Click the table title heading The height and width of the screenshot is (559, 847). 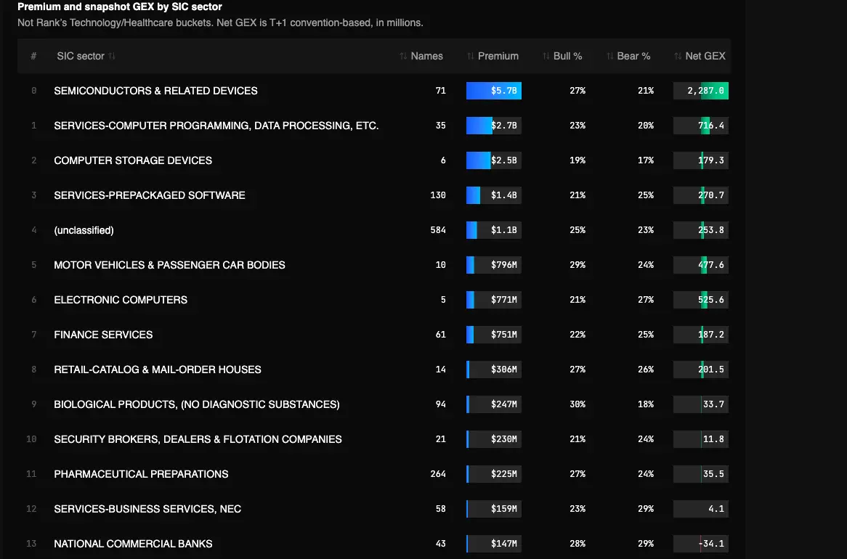point(120,7)
